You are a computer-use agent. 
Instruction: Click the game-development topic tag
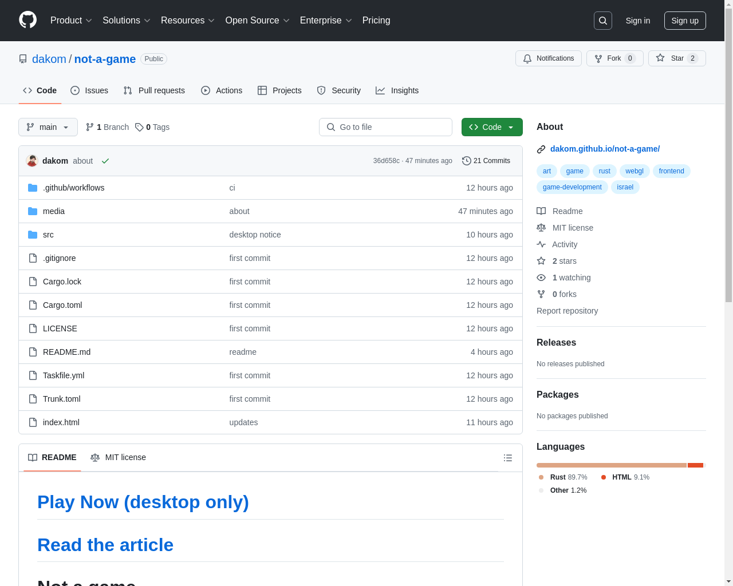[572, 187]
